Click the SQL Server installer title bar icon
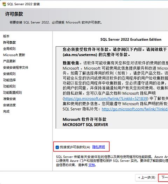 4,4
